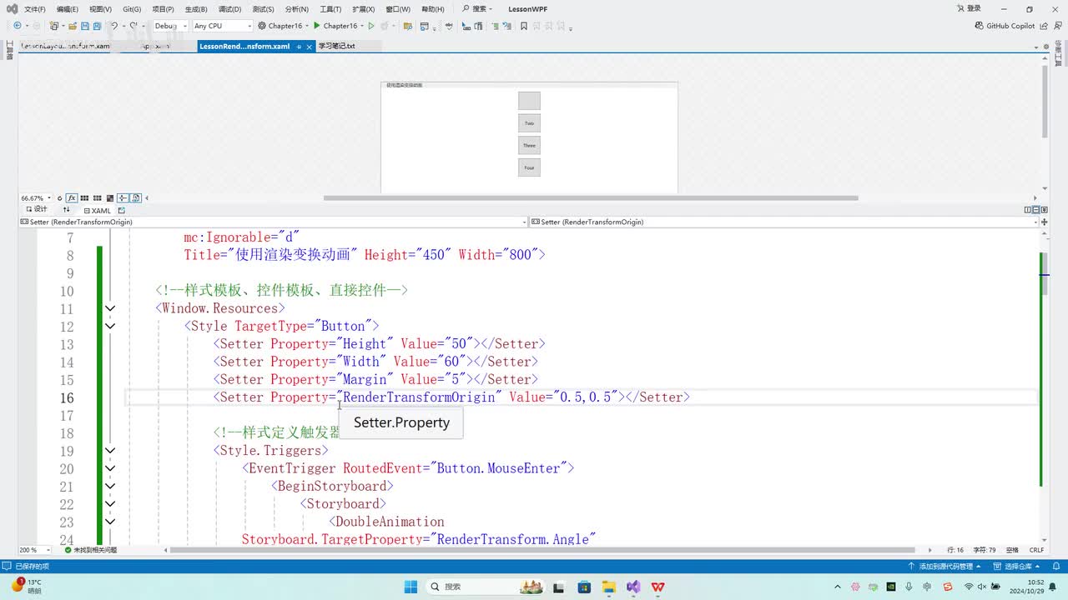Switch to the LessonRend...nsform.xaml tab
Viewport: 1068px width, 600px height.
(x=244, y=47)
